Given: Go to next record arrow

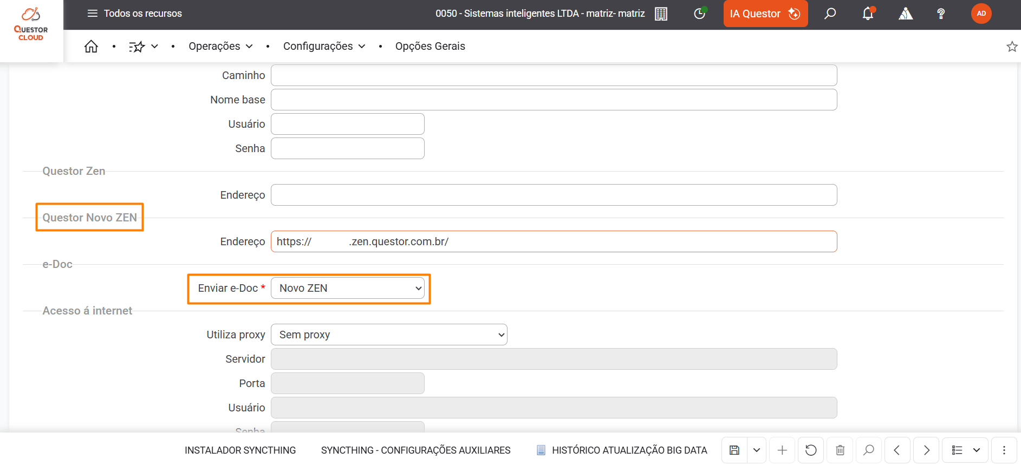Looking at the screenshot, I should pos(926,450).
